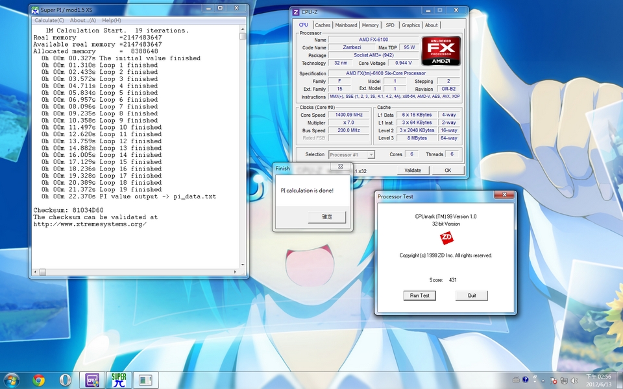
Task: Switch to the About tab in CPU-Z
Action: pyautogui.click(x=431, y=25)
